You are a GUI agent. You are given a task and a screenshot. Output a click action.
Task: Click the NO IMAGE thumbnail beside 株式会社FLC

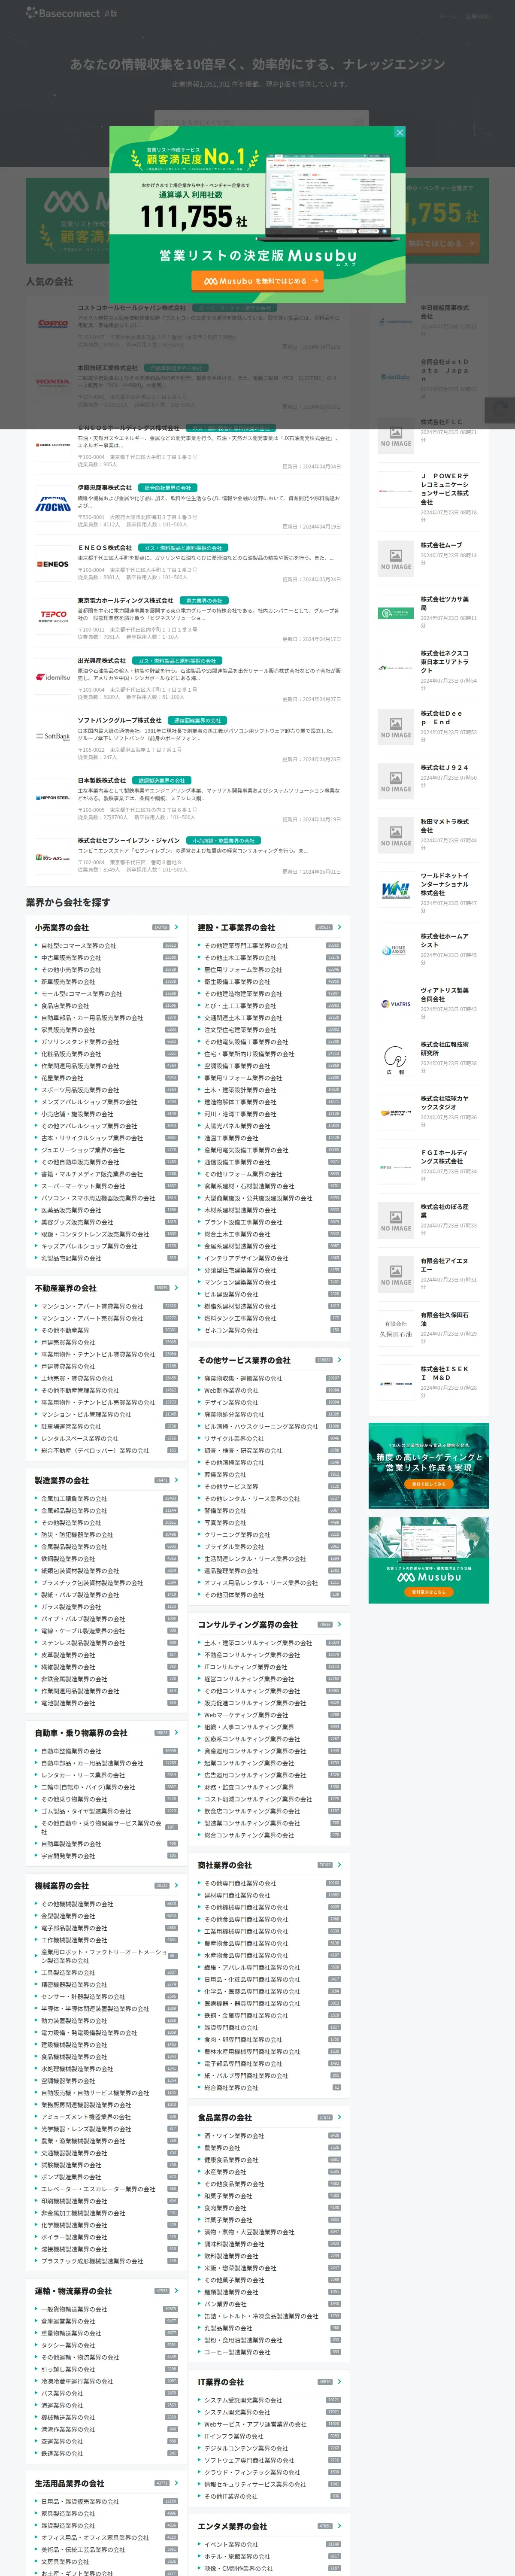click(396, 436)
